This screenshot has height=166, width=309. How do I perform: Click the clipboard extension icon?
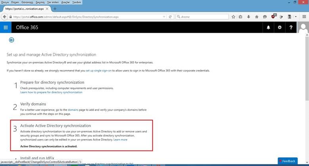(x=290, y=17)
